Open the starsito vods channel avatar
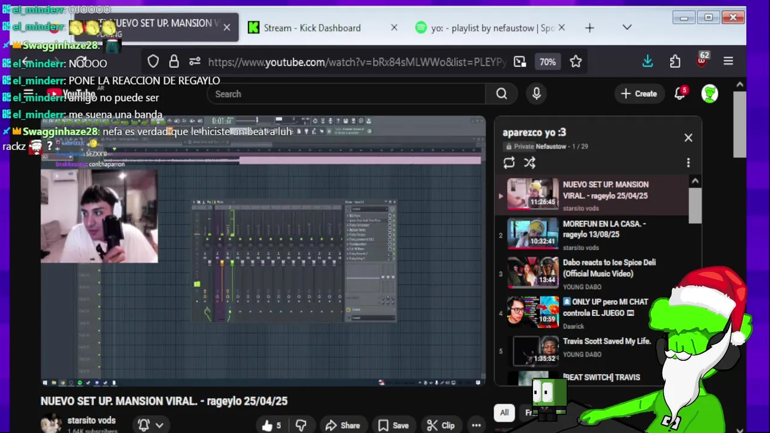 [x=51, y=424]
